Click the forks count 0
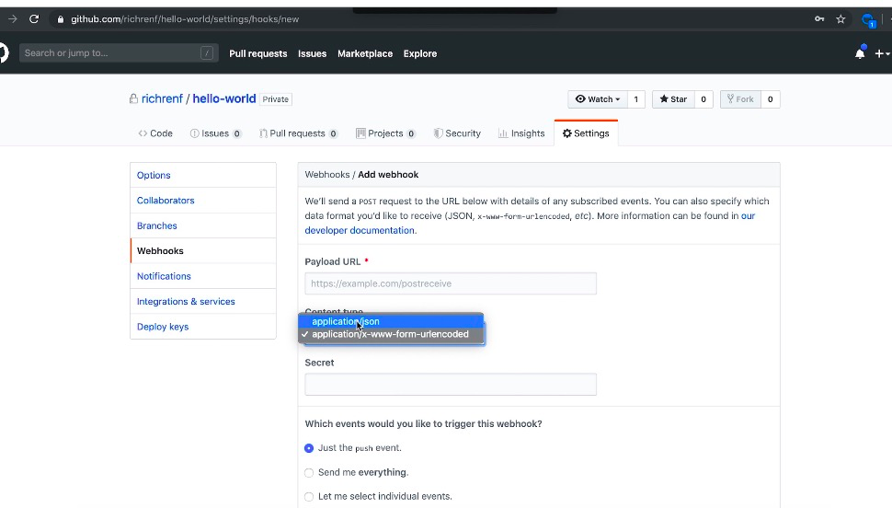The width and height of the screenshot is (892, 508). (x=771, y=99)
